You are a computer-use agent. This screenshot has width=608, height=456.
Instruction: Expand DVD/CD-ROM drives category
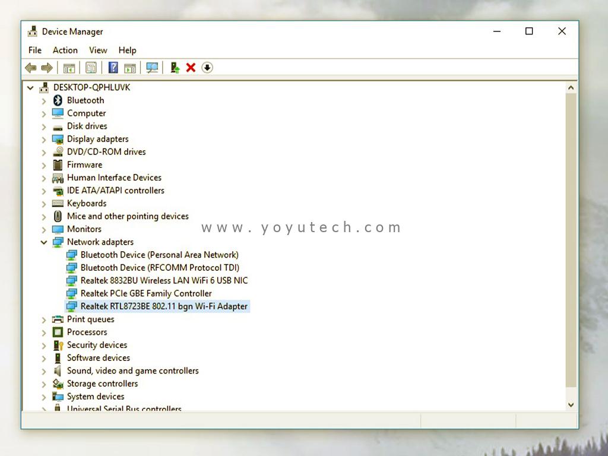pos(44,153)
